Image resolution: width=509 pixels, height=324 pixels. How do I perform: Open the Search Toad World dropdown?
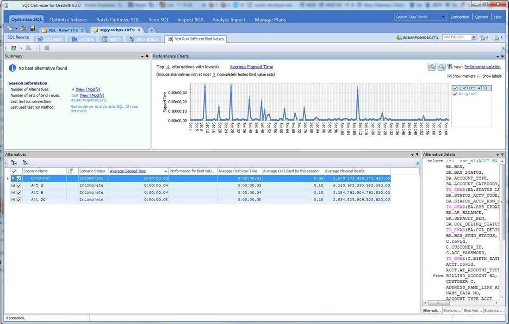point(443,17)
